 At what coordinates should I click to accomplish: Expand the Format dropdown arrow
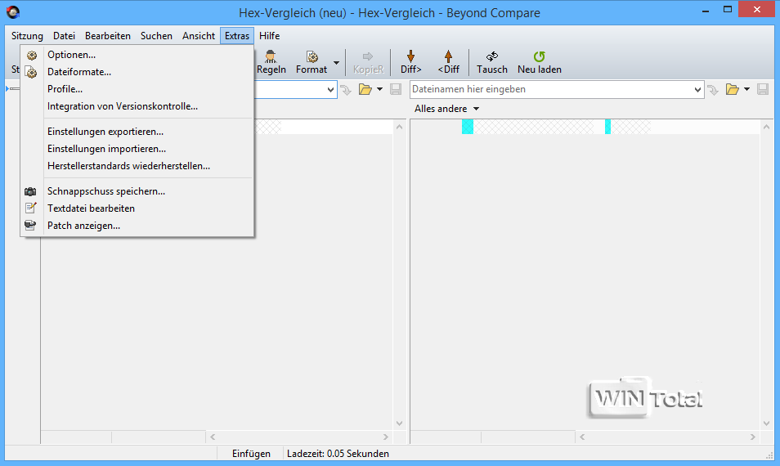[336, 63]
